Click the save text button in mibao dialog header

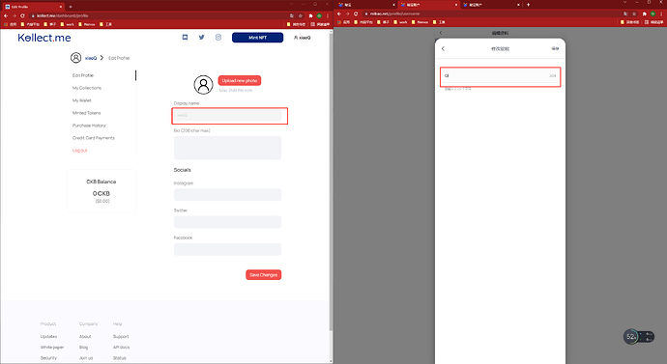[x=555, y=48]
